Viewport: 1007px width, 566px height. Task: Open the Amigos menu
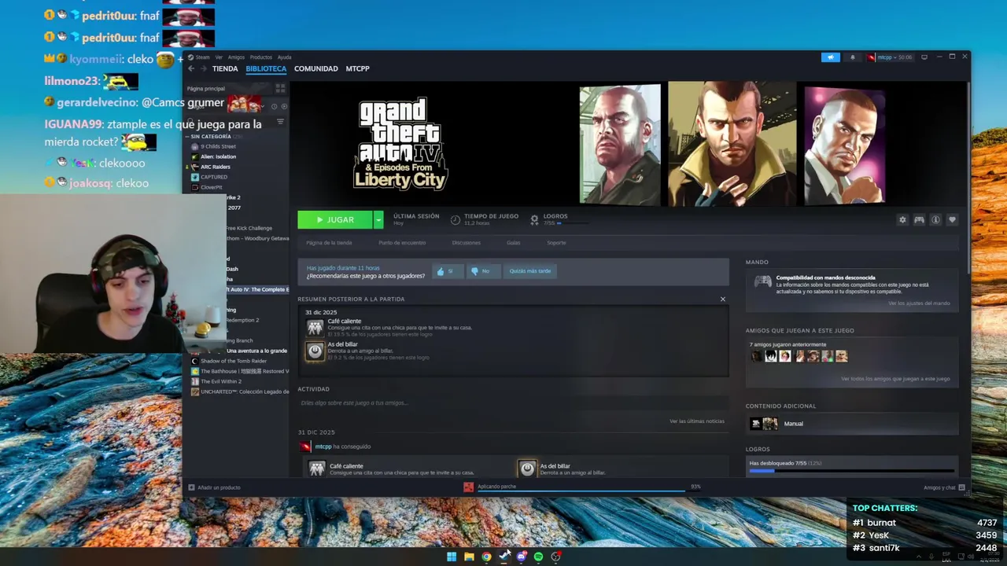click(x=236, y=57)
